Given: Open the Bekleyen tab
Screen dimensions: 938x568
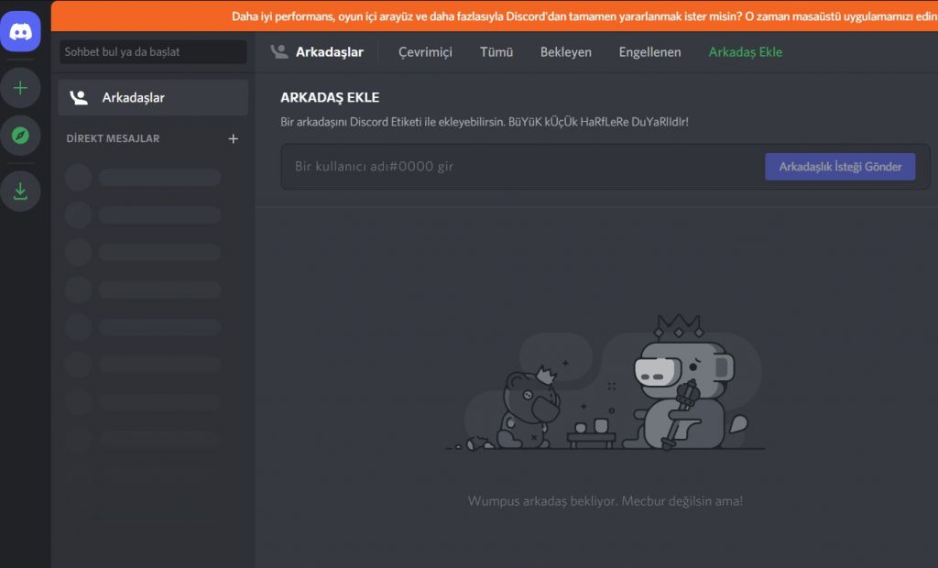Looking at the screenshot, I should [x=565, y=52].
